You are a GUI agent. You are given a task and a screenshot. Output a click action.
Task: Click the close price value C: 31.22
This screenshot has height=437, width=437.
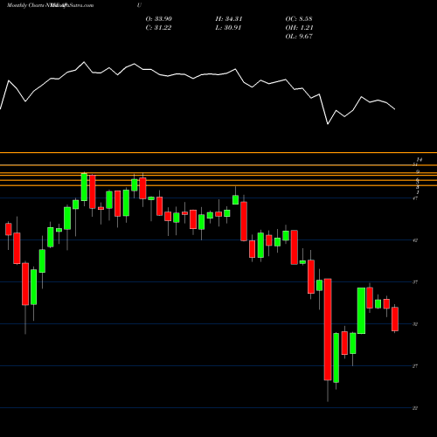pos(158,28)
